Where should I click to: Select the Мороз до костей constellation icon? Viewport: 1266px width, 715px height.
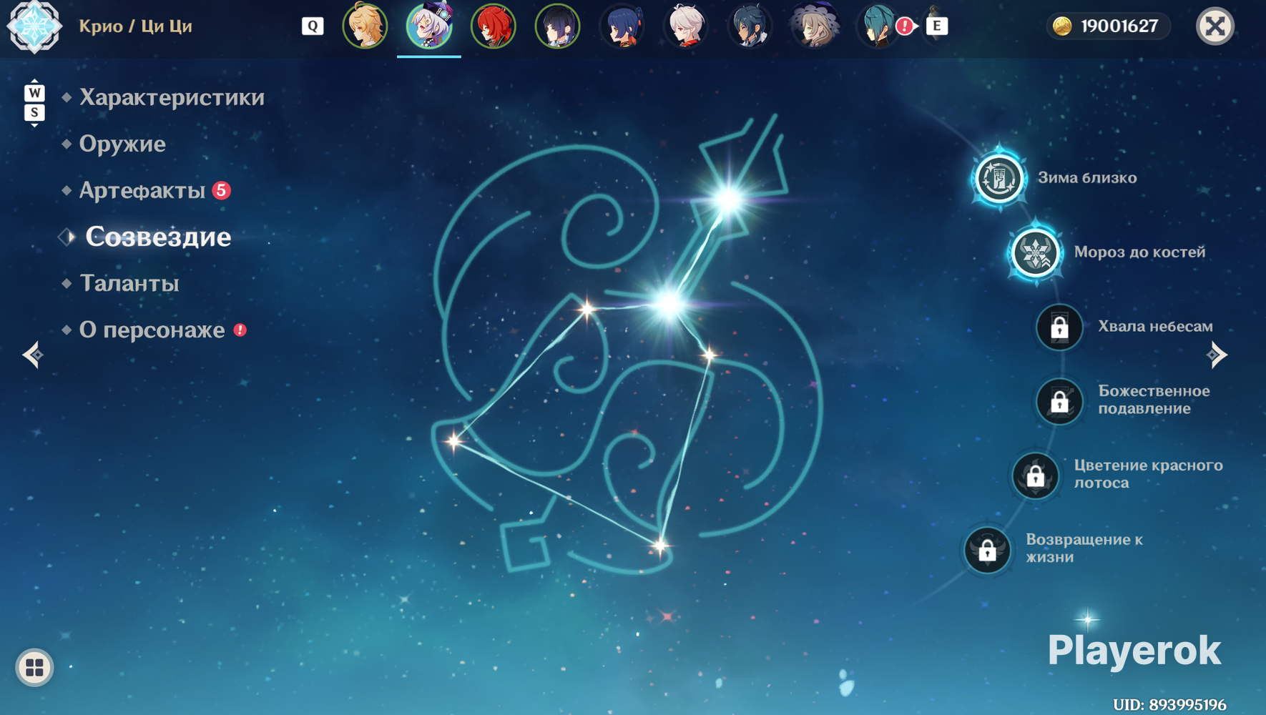coord(1035,252)
